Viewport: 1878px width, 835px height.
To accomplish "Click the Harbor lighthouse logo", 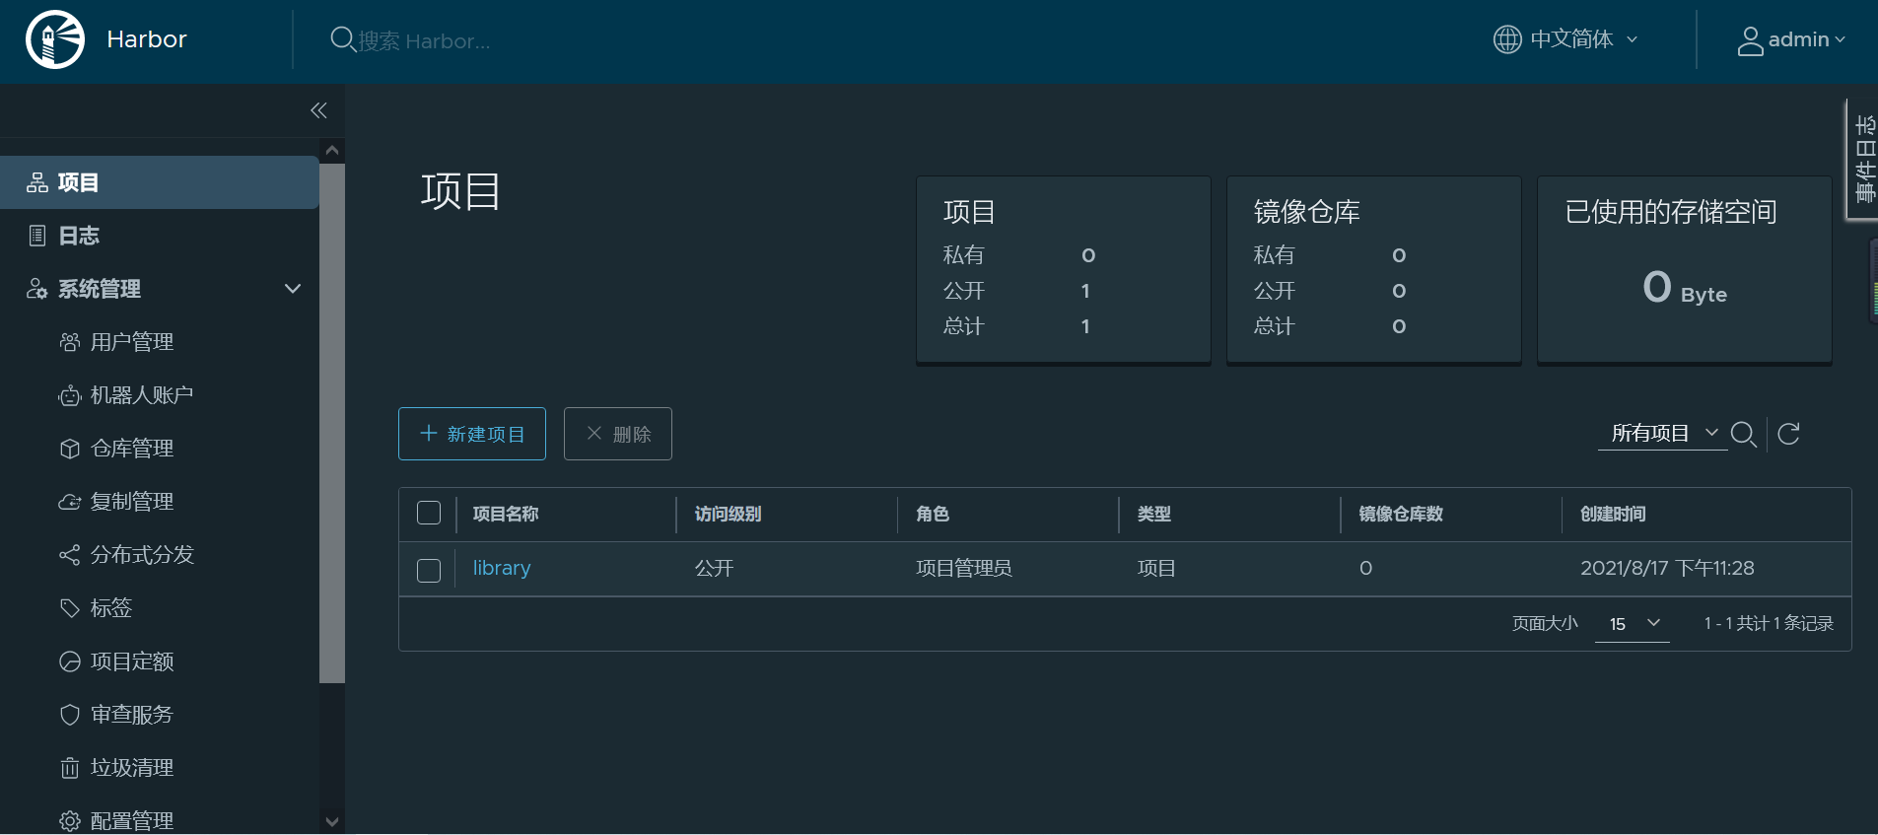I will 55,39.
